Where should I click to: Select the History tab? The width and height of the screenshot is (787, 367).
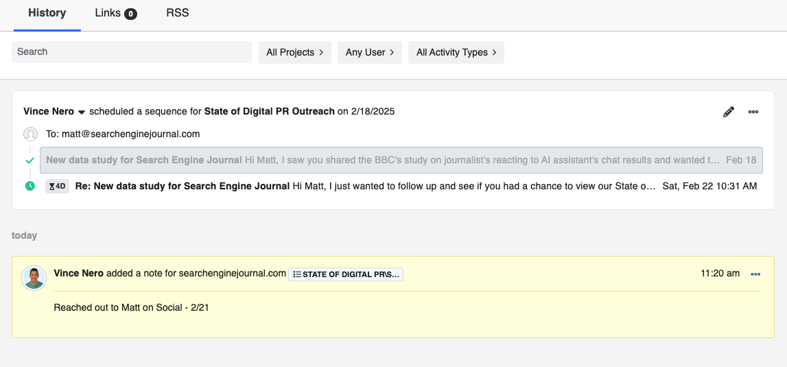pyautogui.click(x=47, y=13)
